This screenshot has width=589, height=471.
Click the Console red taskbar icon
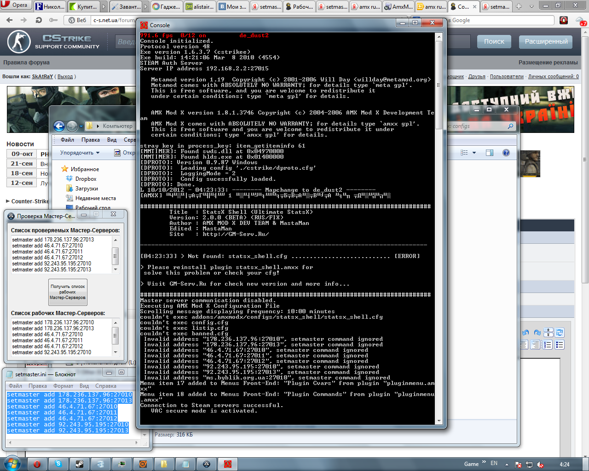coord(227,464)
